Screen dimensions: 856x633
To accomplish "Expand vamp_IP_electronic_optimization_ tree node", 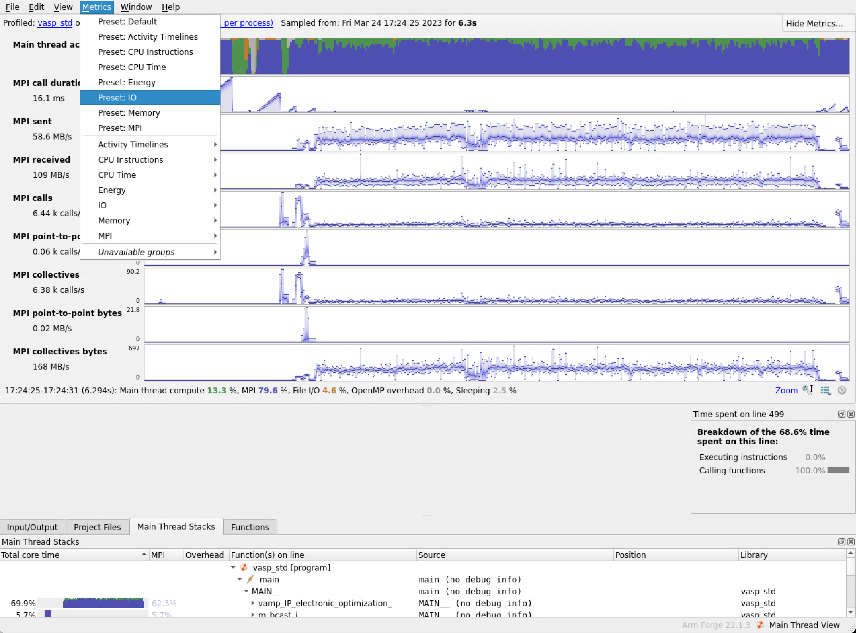I will 253,603.
